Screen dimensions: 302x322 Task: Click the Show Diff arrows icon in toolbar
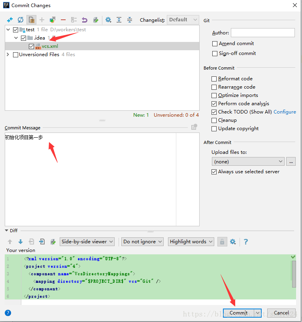coord(9,20)
